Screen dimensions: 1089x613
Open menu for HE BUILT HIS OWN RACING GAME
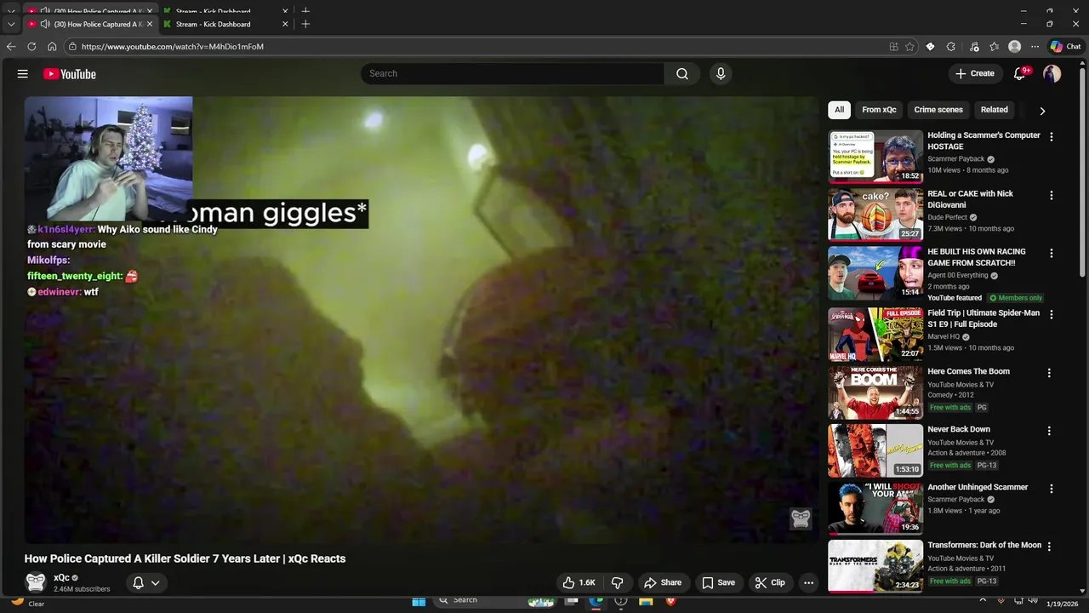click(x=1052, y=254)
